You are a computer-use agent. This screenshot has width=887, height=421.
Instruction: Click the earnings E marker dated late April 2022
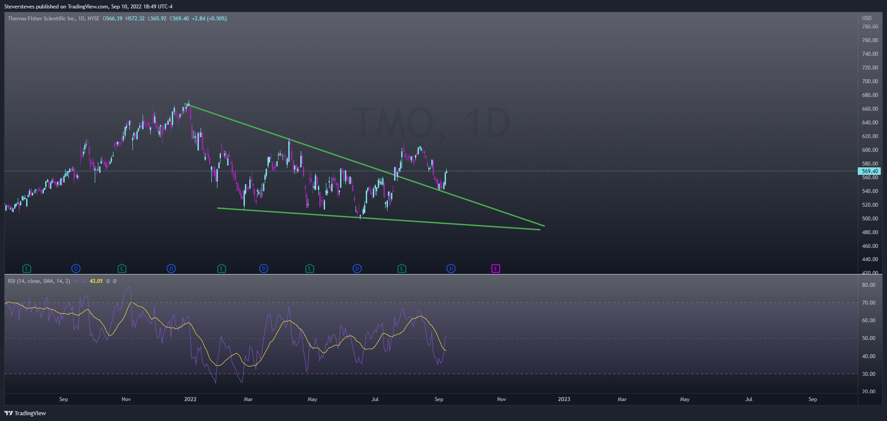coord(310,268)
